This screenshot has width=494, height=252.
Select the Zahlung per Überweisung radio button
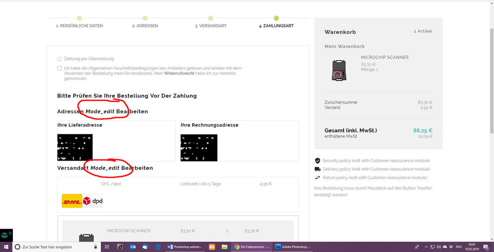tap(59, 59)
